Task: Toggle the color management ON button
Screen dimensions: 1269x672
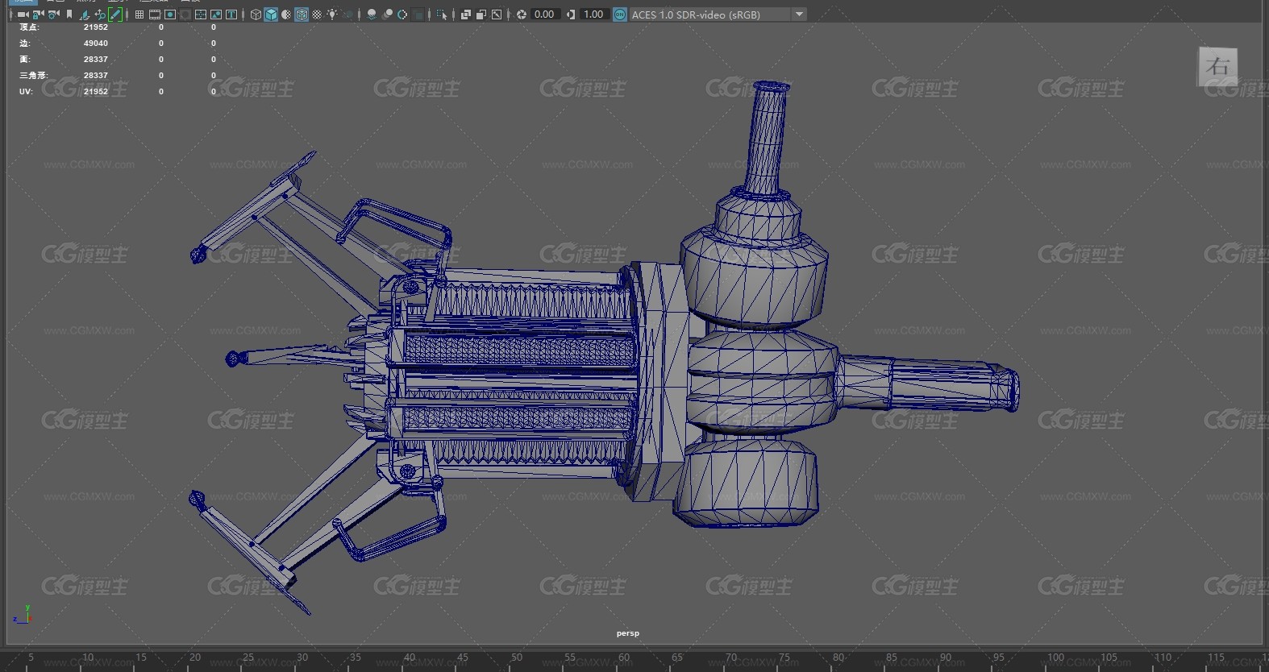Action: coord(620,15)
